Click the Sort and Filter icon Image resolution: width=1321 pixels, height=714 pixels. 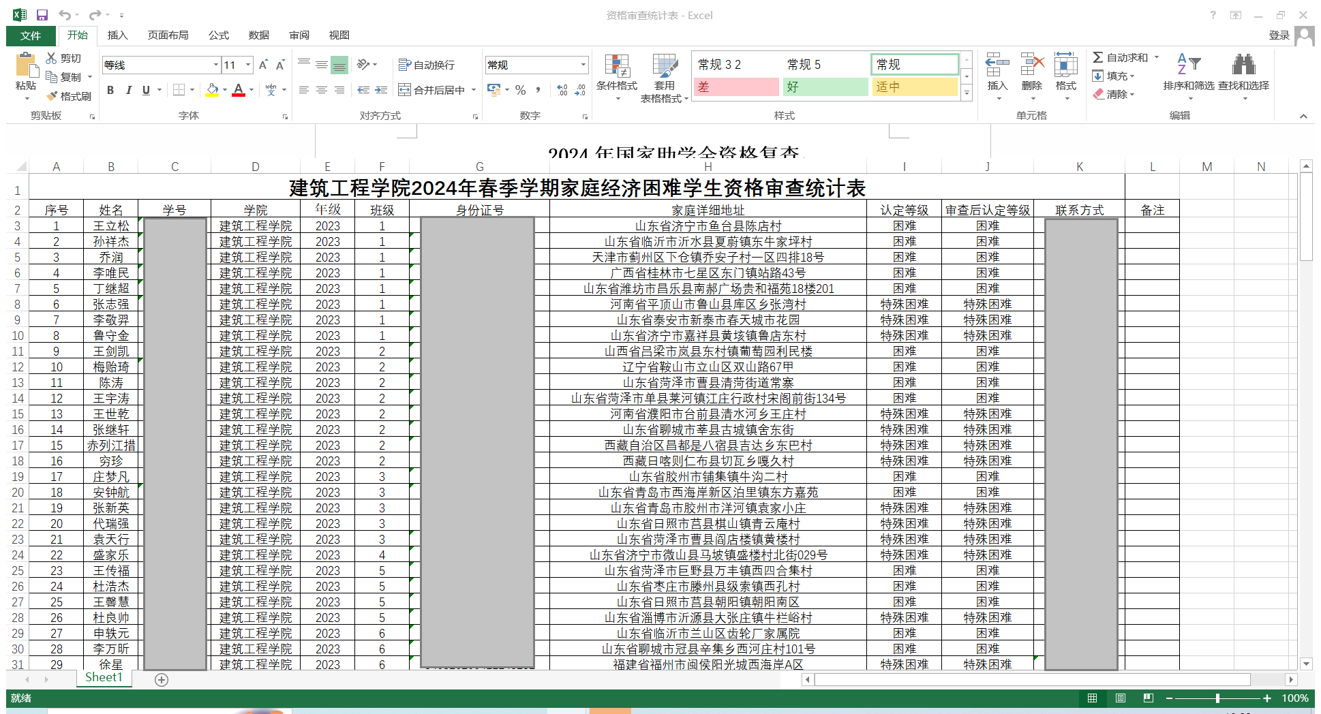point(1188,65)
